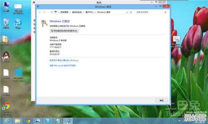Click the product key *****-9WXT7 text
The width and height of the screenshot is (208, 124).
tap(55, 47)
